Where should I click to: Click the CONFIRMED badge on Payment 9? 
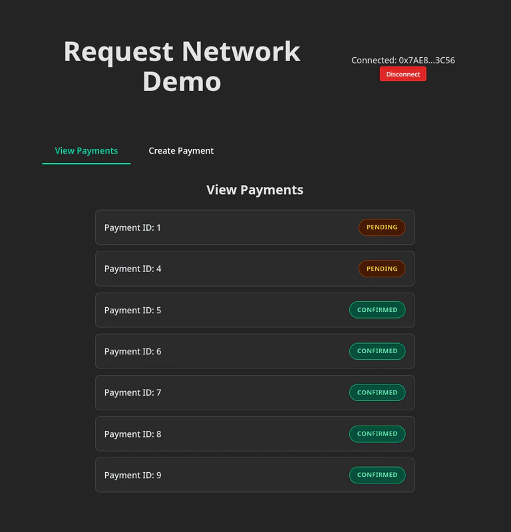pos(377,475)
